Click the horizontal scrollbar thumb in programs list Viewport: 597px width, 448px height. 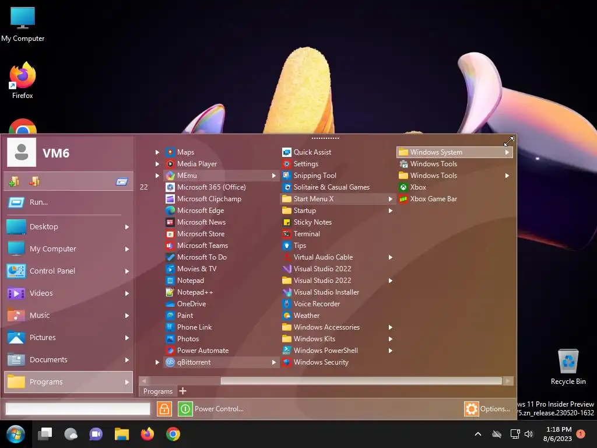click(361, 381)
